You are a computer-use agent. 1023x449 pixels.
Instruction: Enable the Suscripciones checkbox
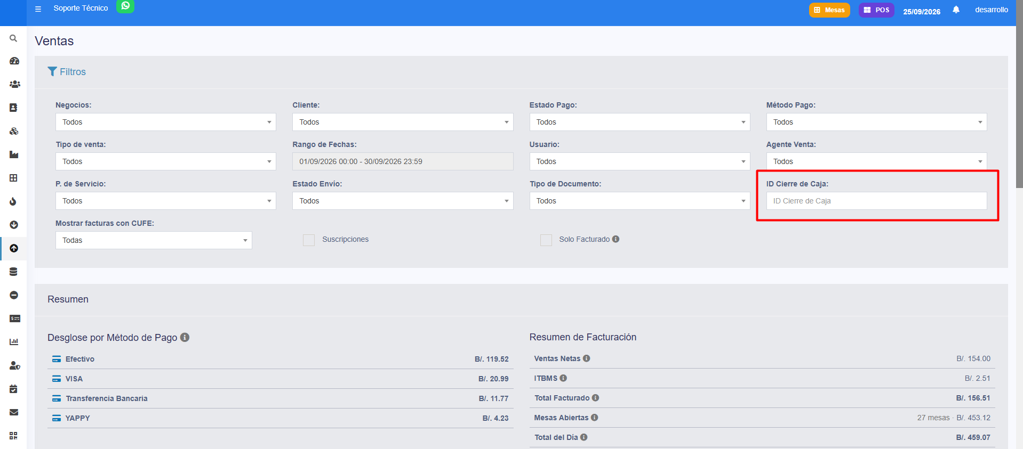pos(309,240)
